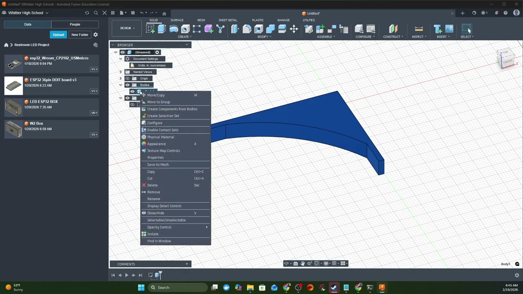Choose the Revolve tool icon
This screenshot has height=294, width=523.
click(174, 29)
